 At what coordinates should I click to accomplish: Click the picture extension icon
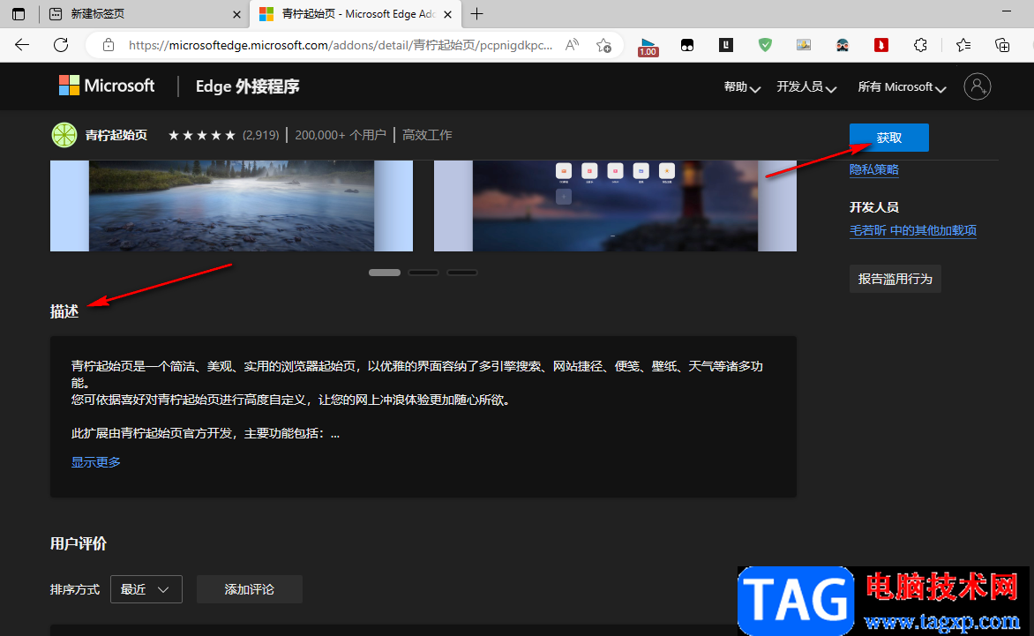[803, 45]
